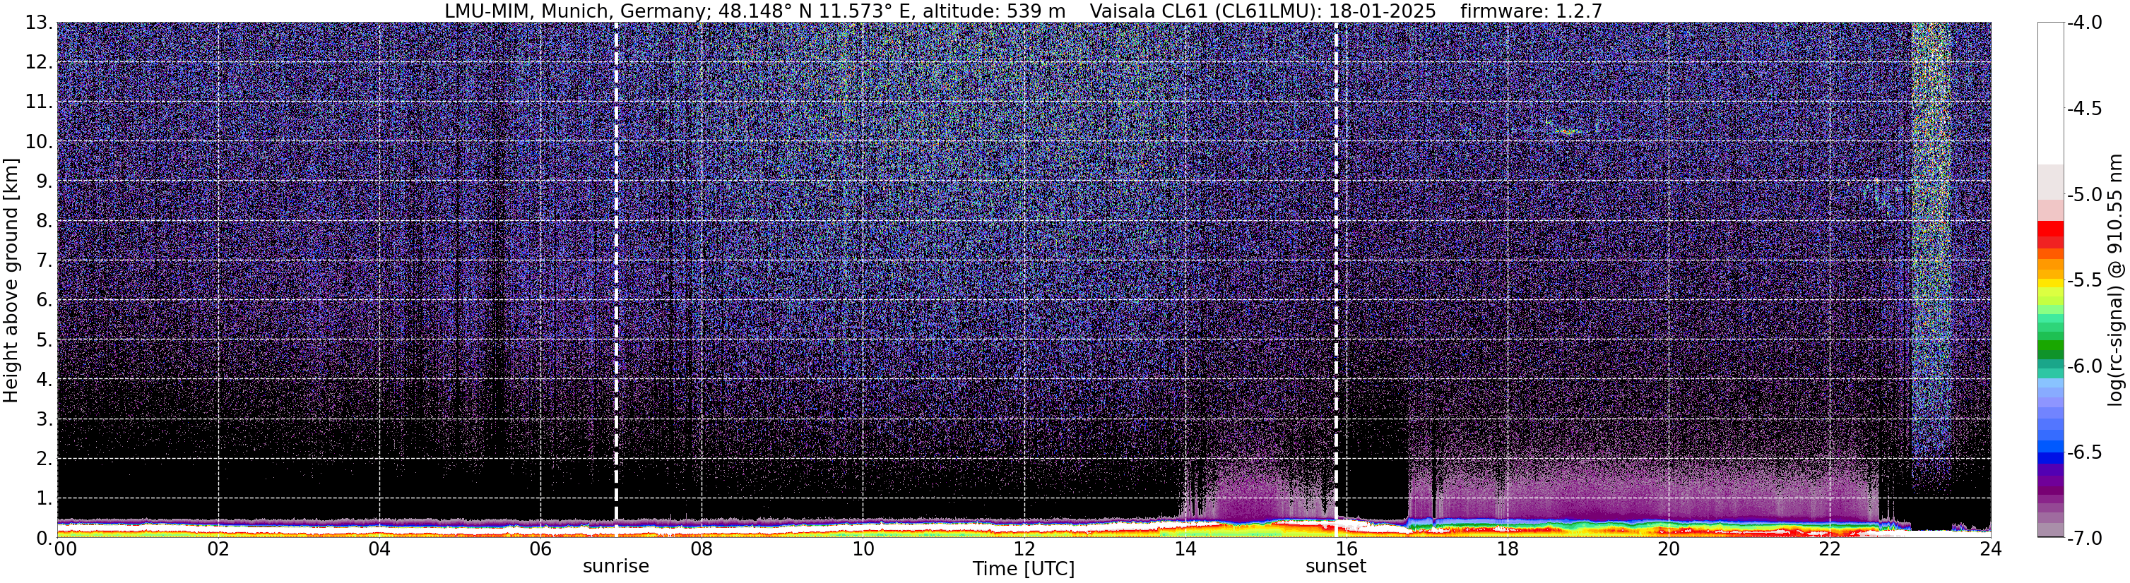
Task: Click the '-7.0' colorbar label
Action: click(2083, 539)
